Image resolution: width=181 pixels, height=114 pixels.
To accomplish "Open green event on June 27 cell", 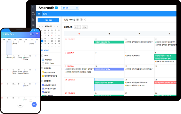I will [109, 42].
